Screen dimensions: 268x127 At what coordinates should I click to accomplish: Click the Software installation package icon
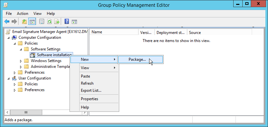pos(32,55)
